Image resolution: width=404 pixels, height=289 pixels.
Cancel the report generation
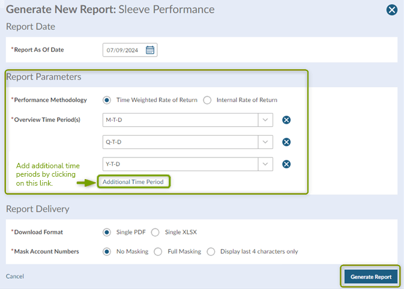click(15, 276)
